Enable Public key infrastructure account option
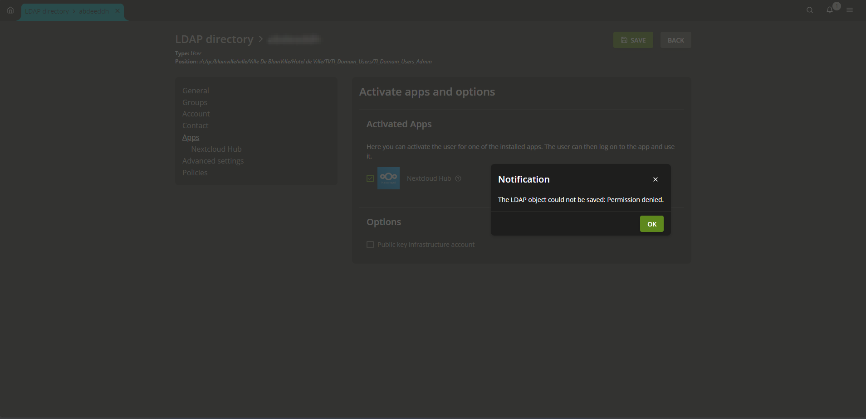This screenshot has width=866, height=419. click(370, 245)
